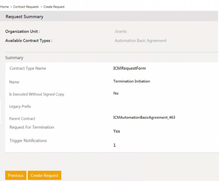Viewport: 219px width, 181px height.
Task: Open the Contract Requests breadcrumb
Action: pos(26,7)
